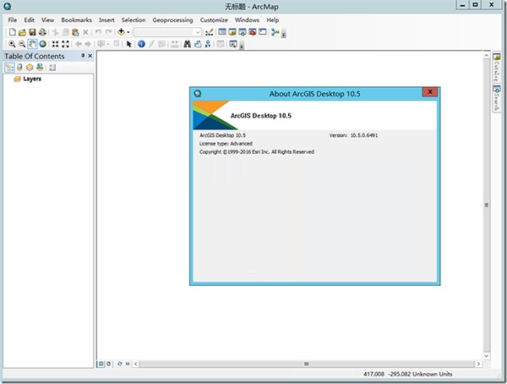Click the Refresh map button

click(x=120, y=364)
